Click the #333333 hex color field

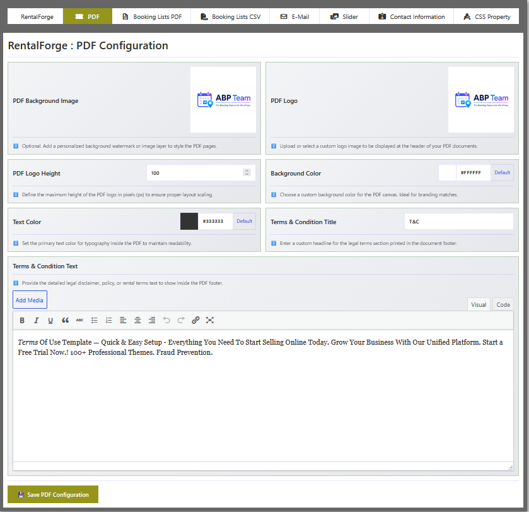(215, 221)
